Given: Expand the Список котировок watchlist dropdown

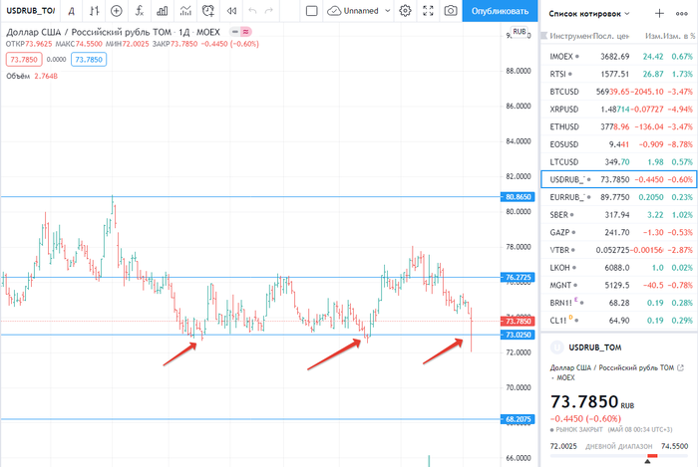Looking at the screenshot, I should click(589, 14).
